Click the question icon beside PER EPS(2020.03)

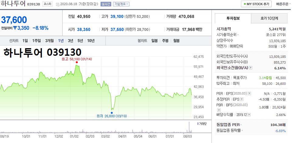[x=249, y=93]
